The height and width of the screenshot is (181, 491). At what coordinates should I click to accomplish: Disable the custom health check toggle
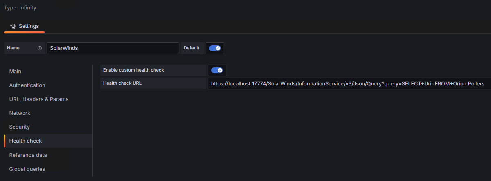(x=217, y=70)
